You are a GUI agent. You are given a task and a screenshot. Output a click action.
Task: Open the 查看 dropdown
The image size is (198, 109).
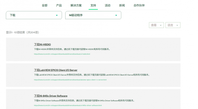156,25
